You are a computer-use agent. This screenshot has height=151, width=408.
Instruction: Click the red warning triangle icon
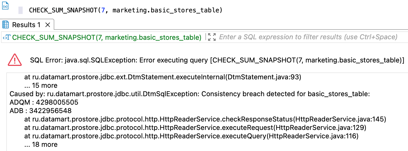15,60
